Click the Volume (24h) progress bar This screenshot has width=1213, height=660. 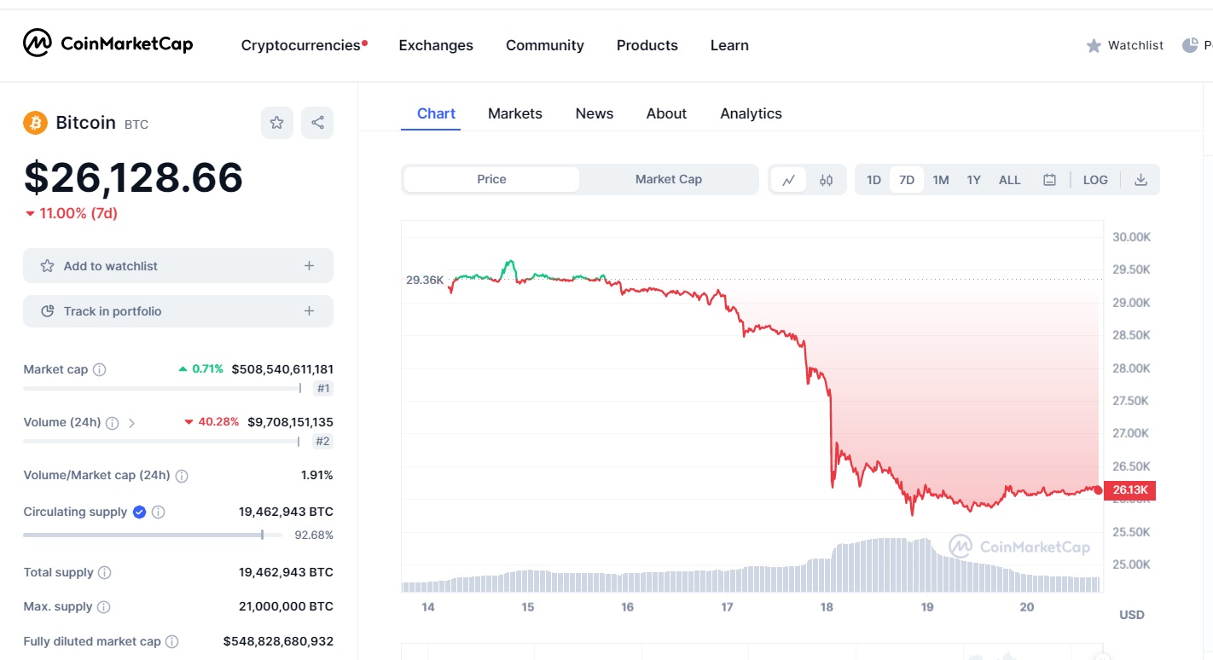click(x=162, y=441)
